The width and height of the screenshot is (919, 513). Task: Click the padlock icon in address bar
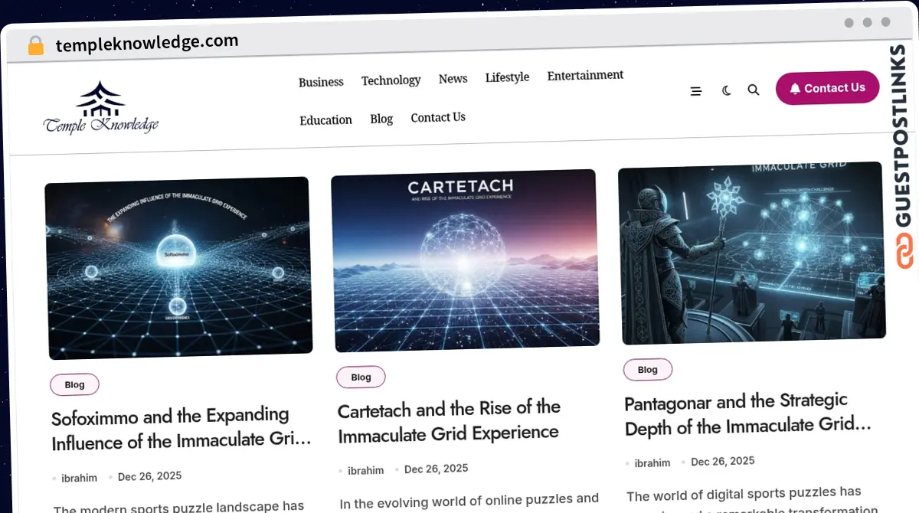click(x=36, y=46)
